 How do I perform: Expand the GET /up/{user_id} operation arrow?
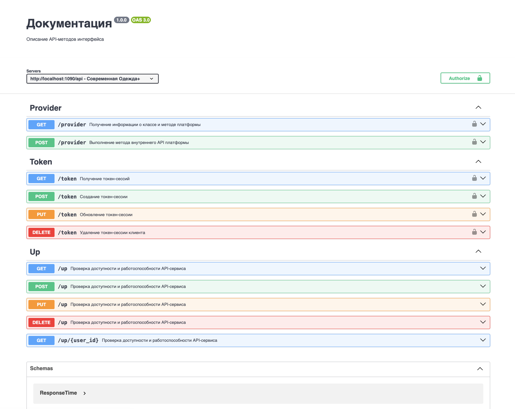[x=483, y=340]
